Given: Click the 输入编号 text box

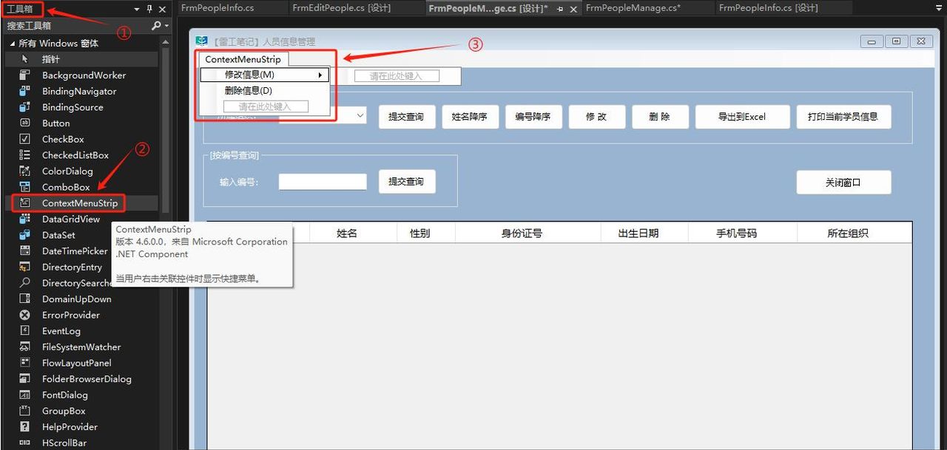Looking at the screenshot, I should (323, 182).
